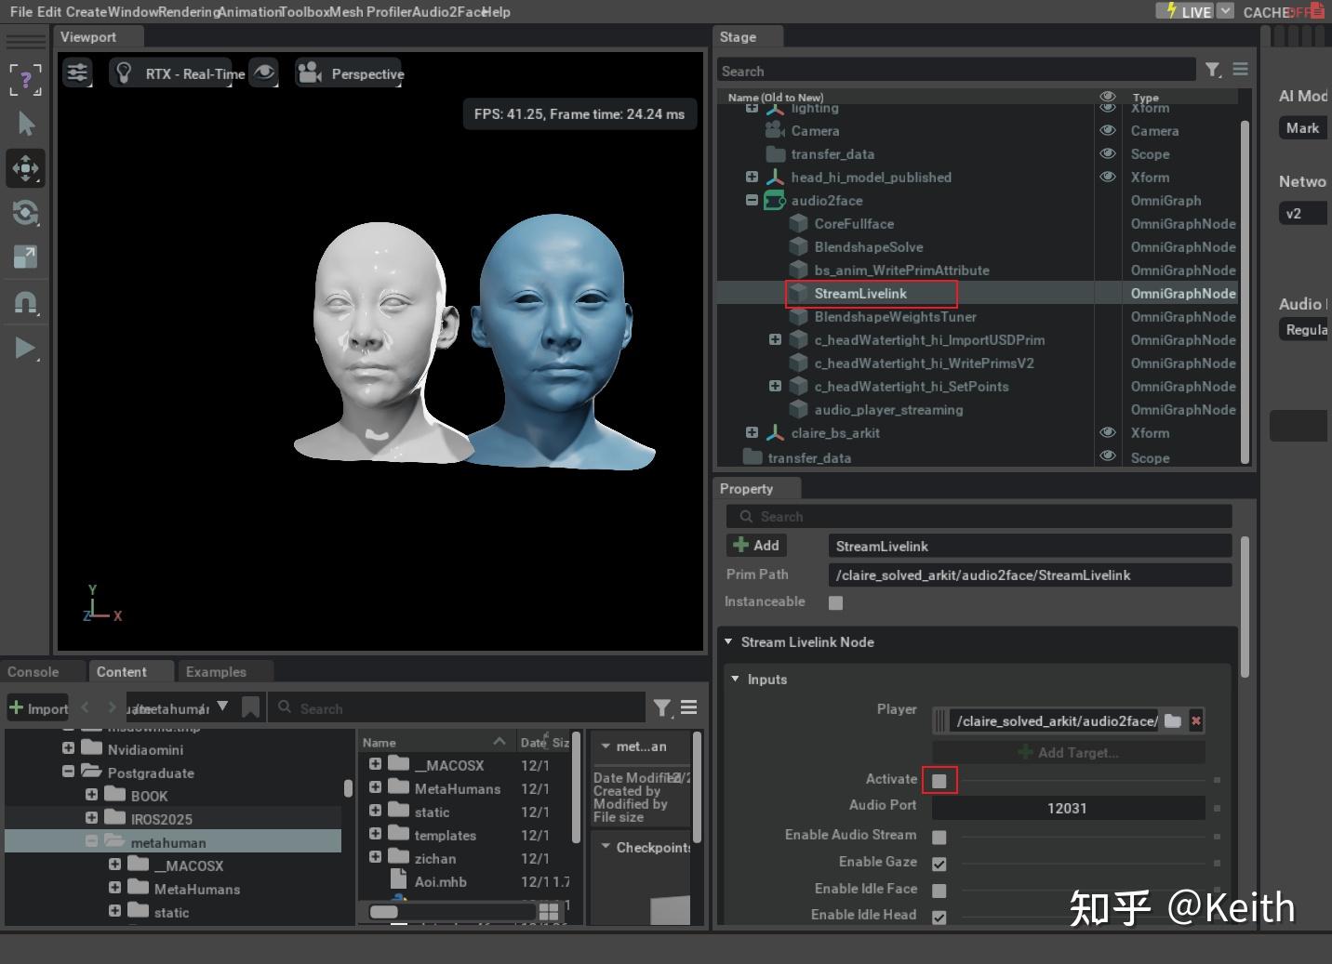
Task: Open the Audio2Face menu
Action: pos(446,12)
